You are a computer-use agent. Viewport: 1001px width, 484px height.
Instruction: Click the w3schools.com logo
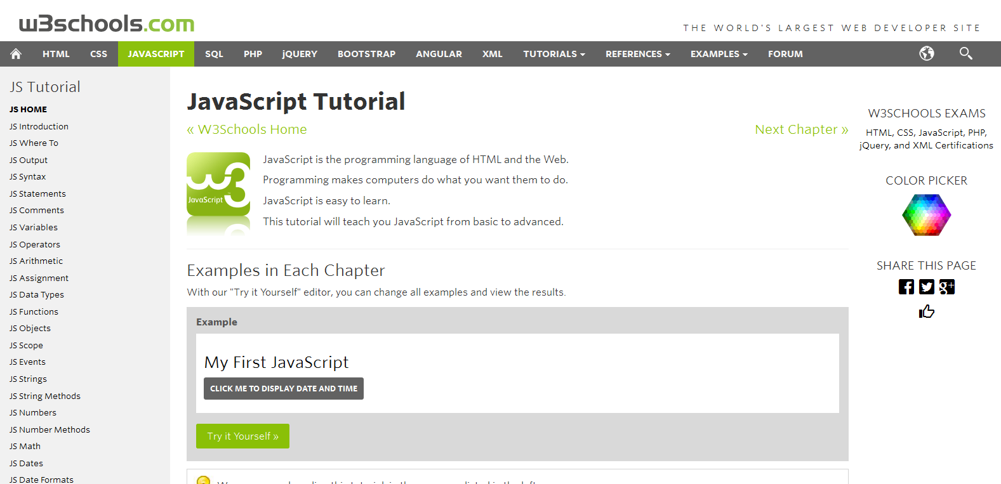[x=107, y=23]
